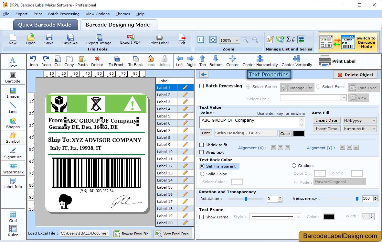The height and width of the screenshot is (242, 382).
Task: Choose the Select Excel radio button
Action: click(x=318, y=87)
